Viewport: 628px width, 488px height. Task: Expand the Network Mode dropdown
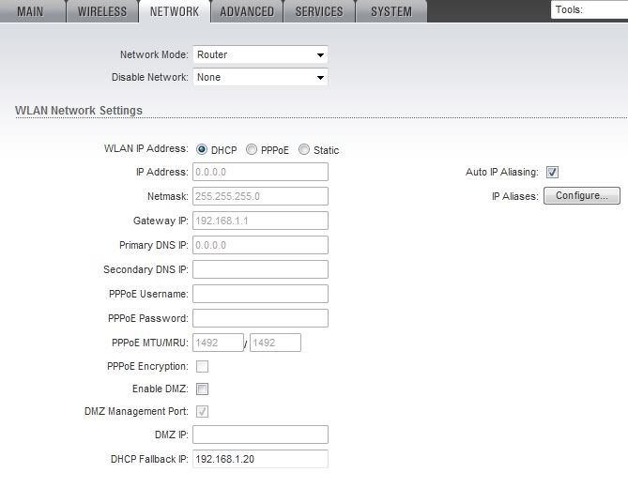click(x=260, y=54)
